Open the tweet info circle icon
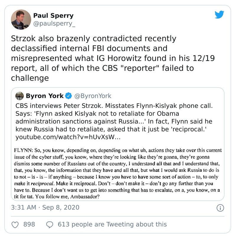 click(220, 208)
